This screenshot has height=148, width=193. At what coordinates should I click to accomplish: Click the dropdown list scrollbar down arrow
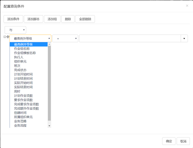pos(49,126)
